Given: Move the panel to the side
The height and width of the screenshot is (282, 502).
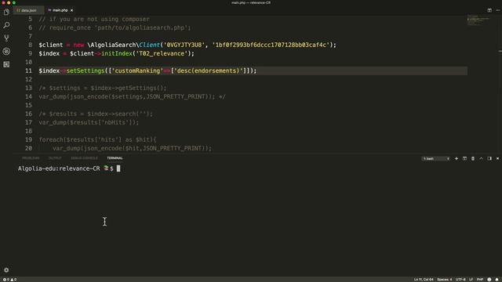Looking at the screenshot, I should tap(489, 158).
